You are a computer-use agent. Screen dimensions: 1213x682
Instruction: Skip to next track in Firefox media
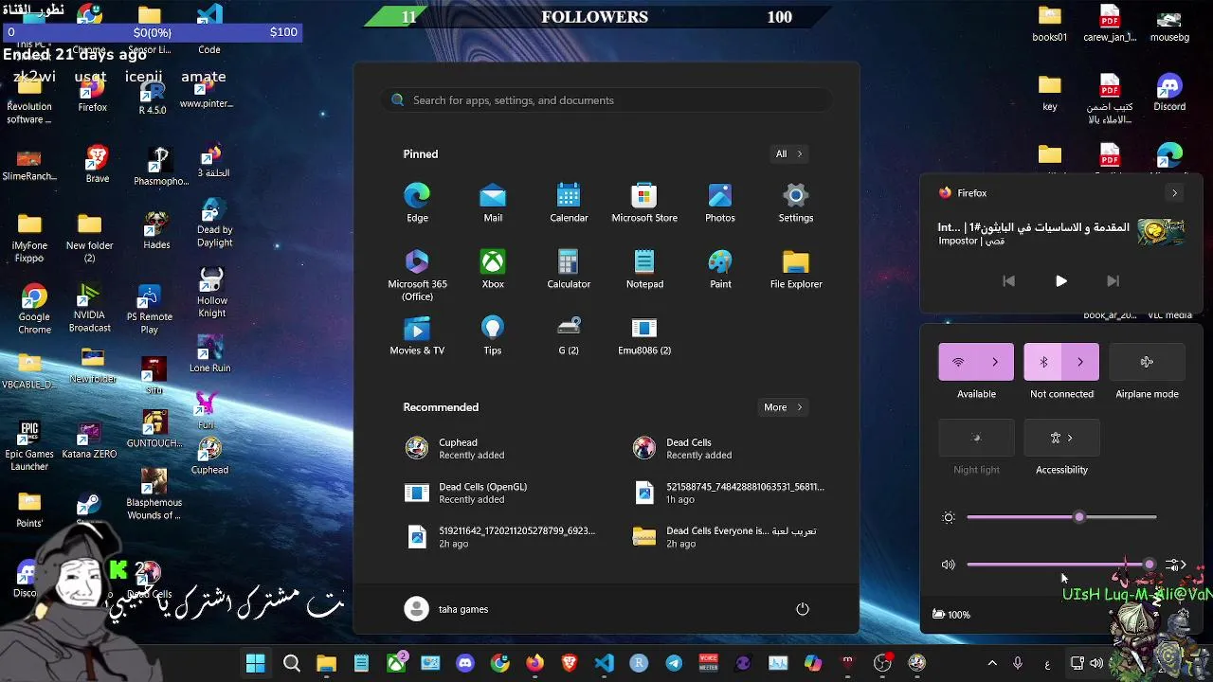pyautogui.click(x=1113, y=281)
